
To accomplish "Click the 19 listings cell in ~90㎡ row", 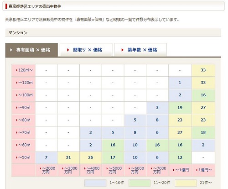I will point(180,108).
